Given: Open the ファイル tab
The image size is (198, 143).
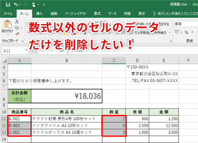Looking at the screenshot, I should (8, 13).
